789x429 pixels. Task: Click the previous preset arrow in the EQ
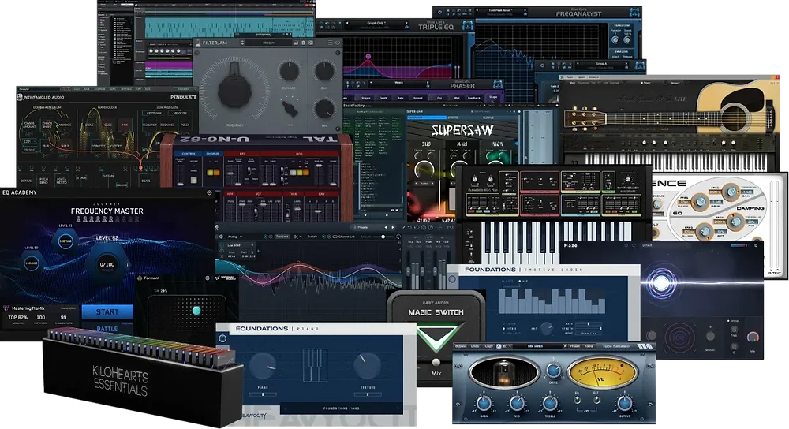point(387,228)
